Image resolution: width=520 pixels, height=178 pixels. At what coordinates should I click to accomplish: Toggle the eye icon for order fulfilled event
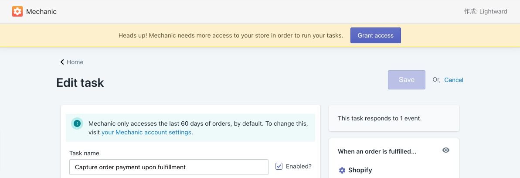(x=445, y=150)
